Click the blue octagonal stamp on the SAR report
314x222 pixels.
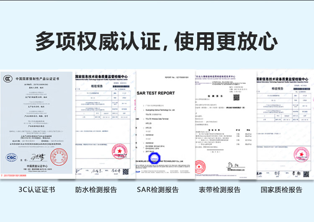point(154,158)
